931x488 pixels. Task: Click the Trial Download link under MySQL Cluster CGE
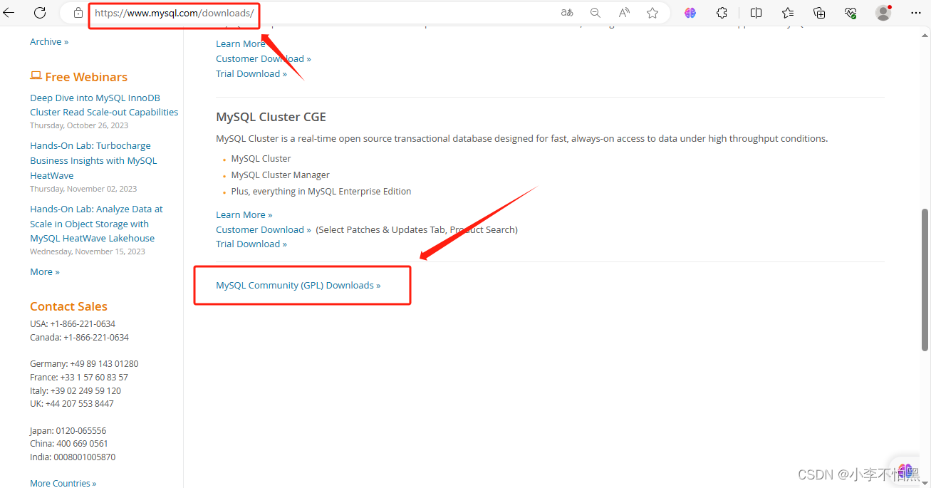click(251, 243)
